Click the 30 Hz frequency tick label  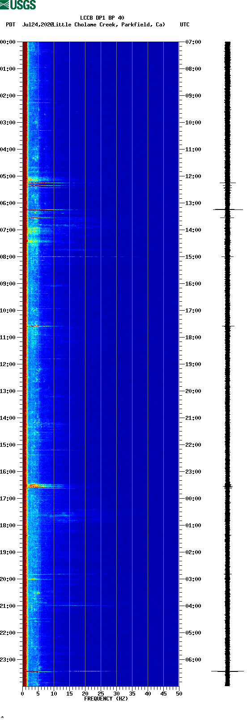click(116, 694)
